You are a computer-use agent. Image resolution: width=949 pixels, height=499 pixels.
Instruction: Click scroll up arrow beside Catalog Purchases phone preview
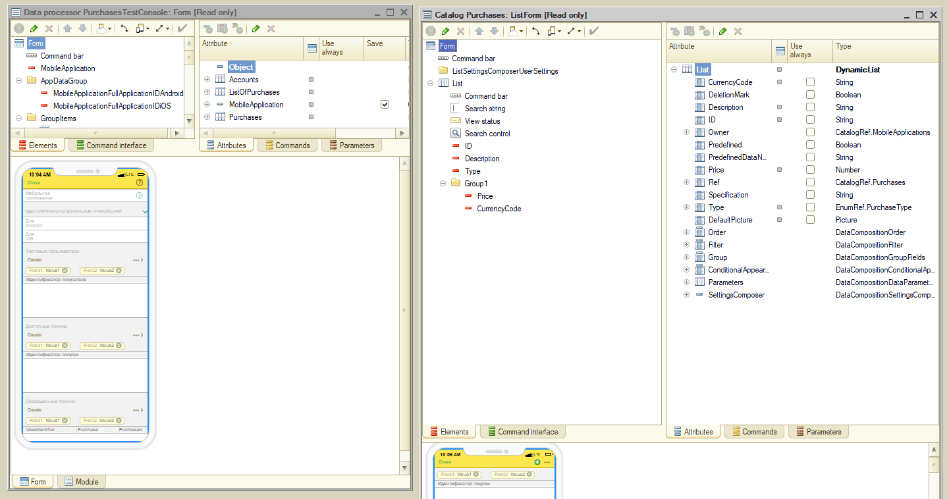click(933, 449)
